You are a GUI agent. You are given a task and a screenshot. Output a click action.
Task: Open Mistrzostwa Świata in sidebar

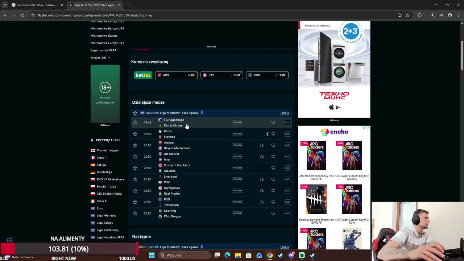tap(104, 36)
